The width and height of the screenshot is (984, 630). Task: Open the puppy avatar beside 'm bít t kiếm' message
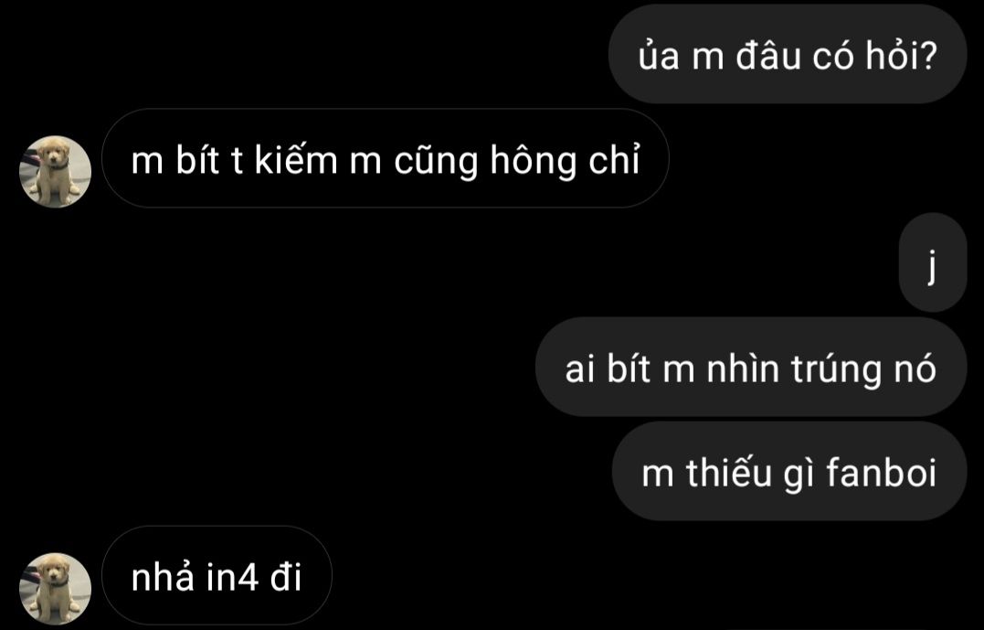tap(55, 172)
